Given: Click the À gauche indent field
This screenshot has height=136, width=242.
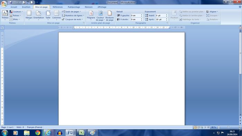Looking at the screenshot, I should (x=136, y=16).
